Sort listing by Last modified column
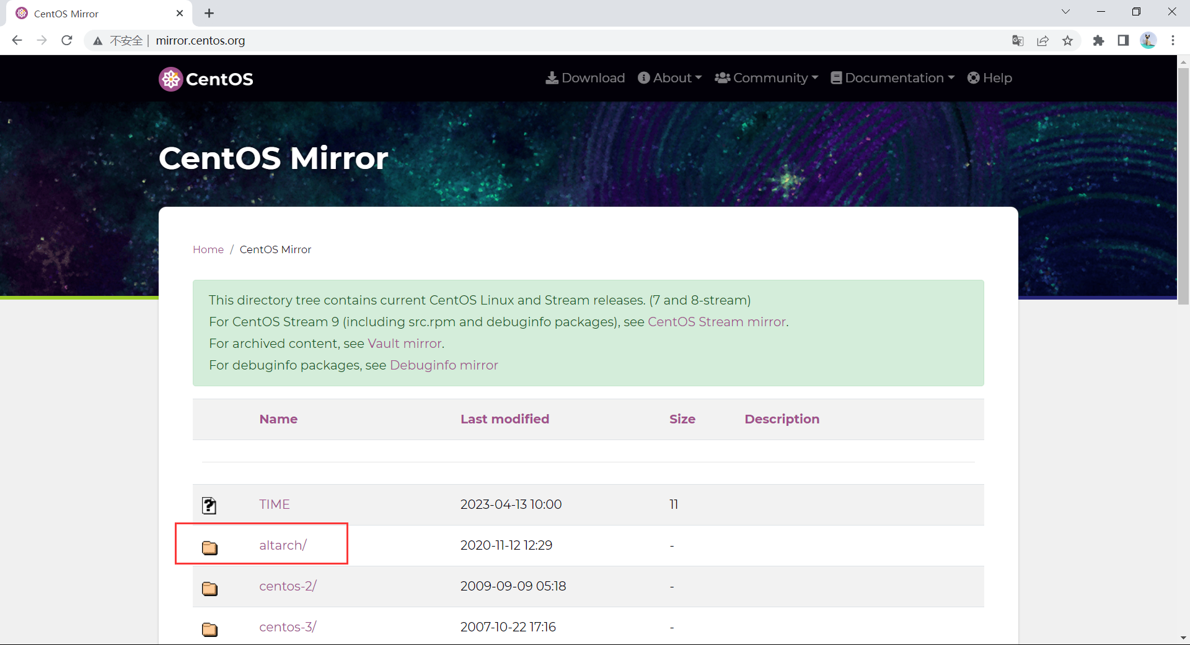Viewport: 1190px width, 645px height. [505, 419]
